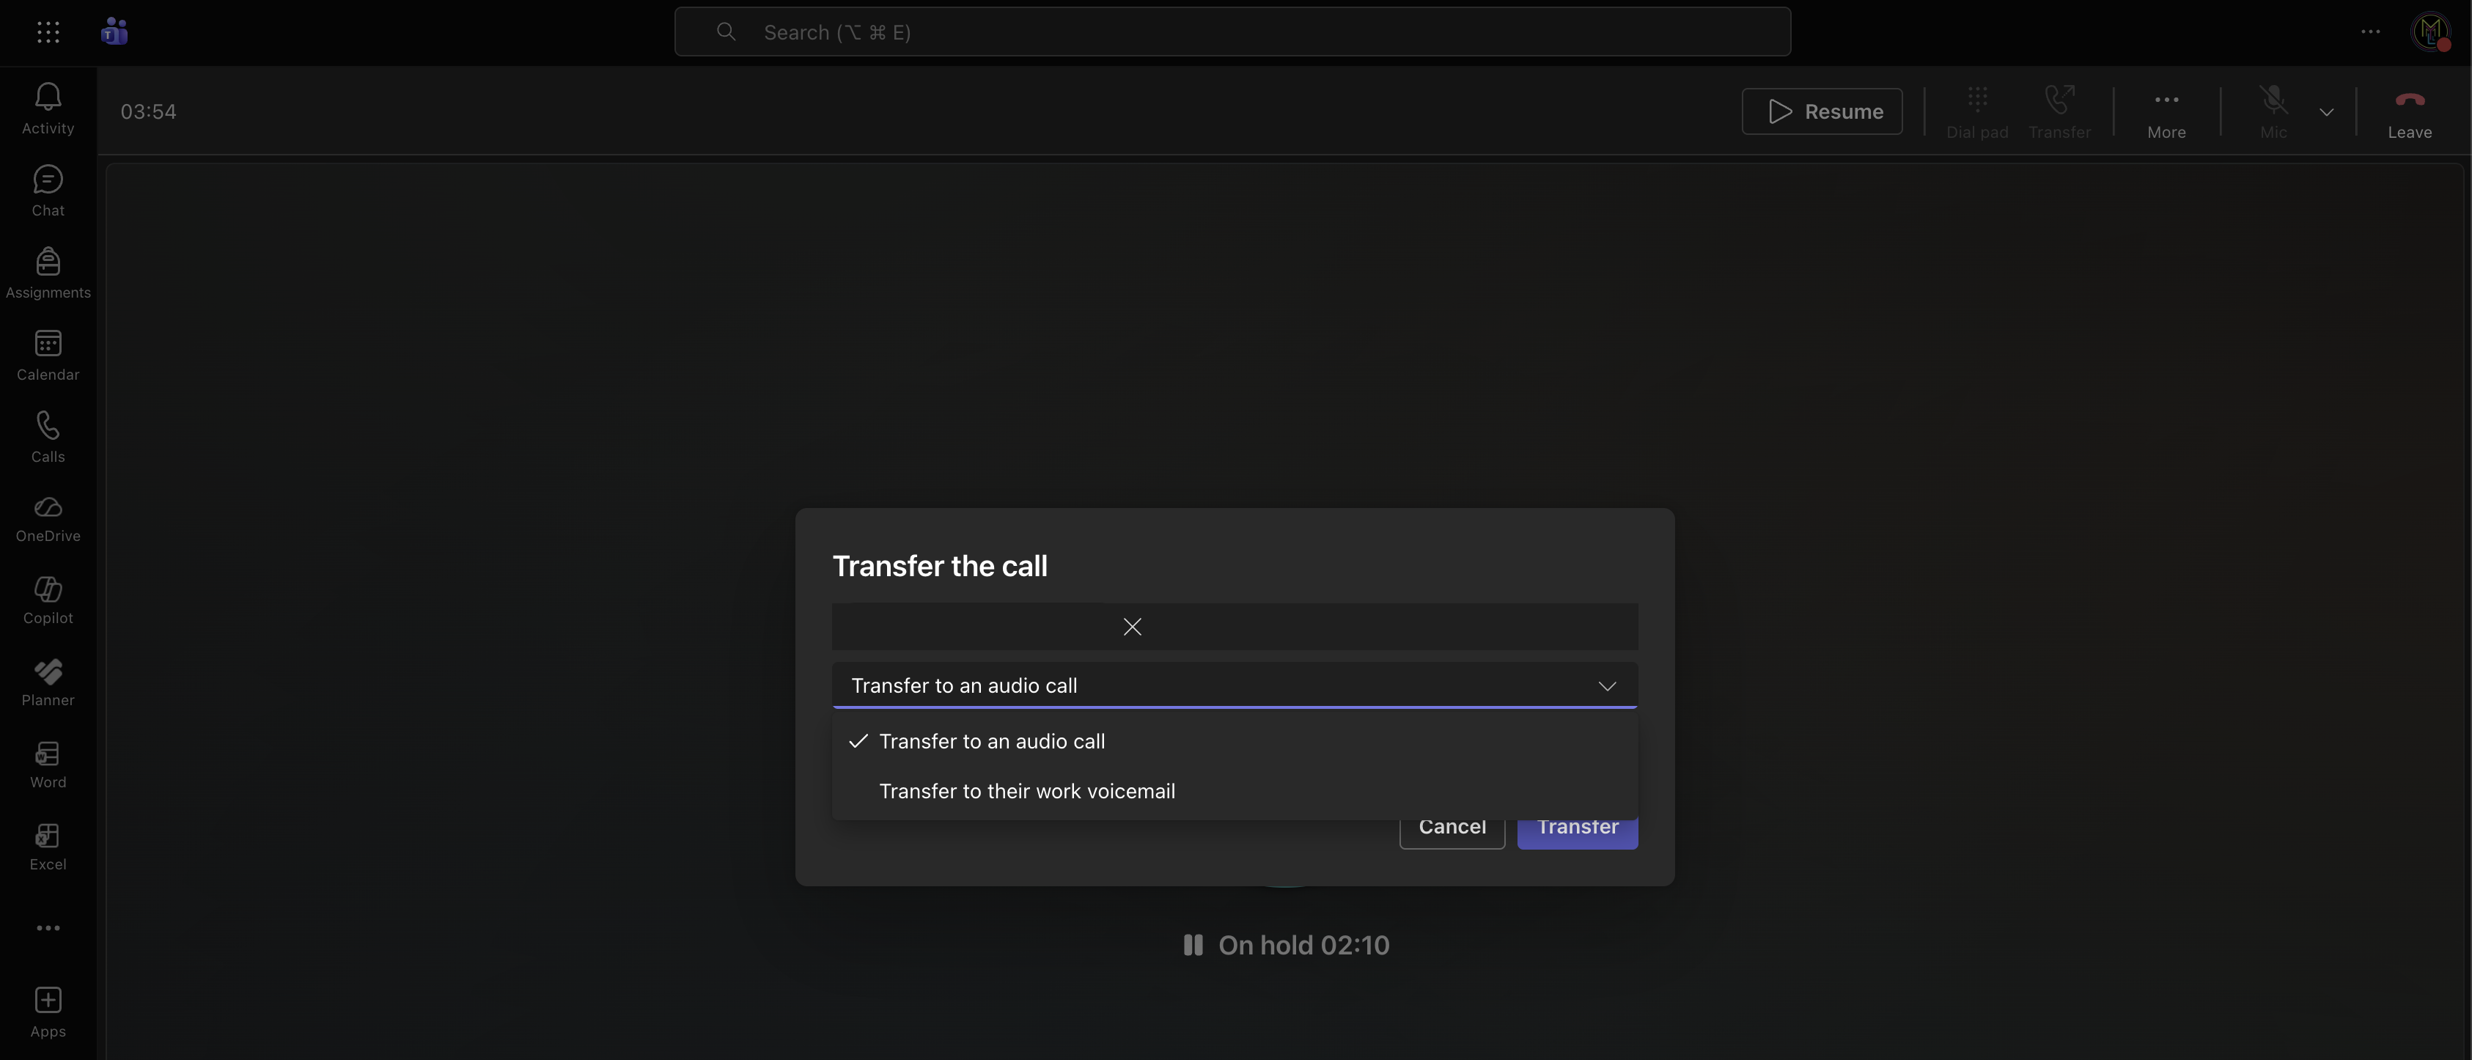Show more sidebar apps ellipsis

(x=48, y=927)
